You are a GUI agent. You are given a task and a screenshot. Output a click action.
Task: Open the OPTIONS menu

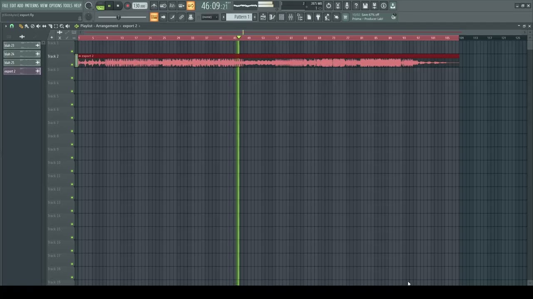pyautogui.click(x=55, y=6)
